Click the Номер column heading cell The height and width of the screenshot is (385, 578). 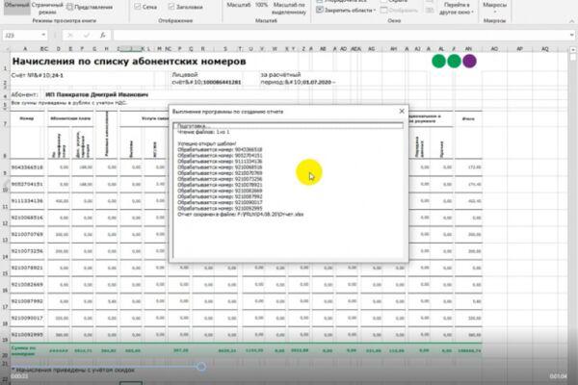(x=27, y=118)
